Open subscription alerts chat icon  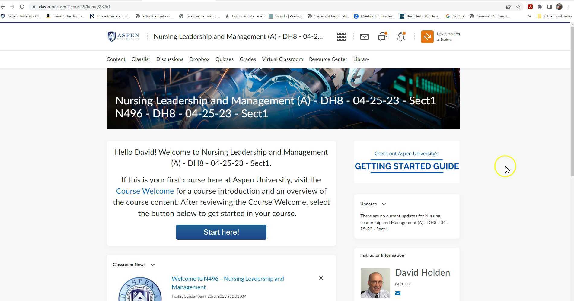[x=382, y=37]
